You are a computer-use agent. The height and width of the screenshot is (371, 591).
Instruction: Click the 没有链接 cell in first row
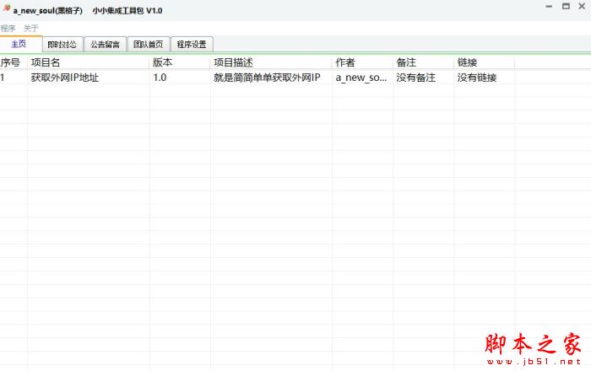click(477, 78)
